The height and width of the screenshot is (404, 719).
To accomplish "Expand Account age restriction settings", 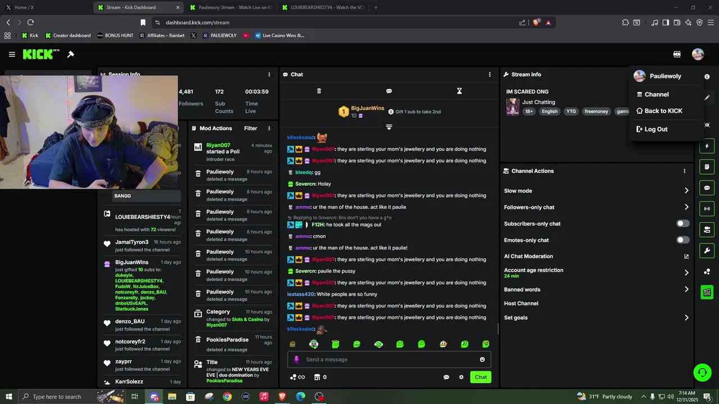I will [686, 273].
